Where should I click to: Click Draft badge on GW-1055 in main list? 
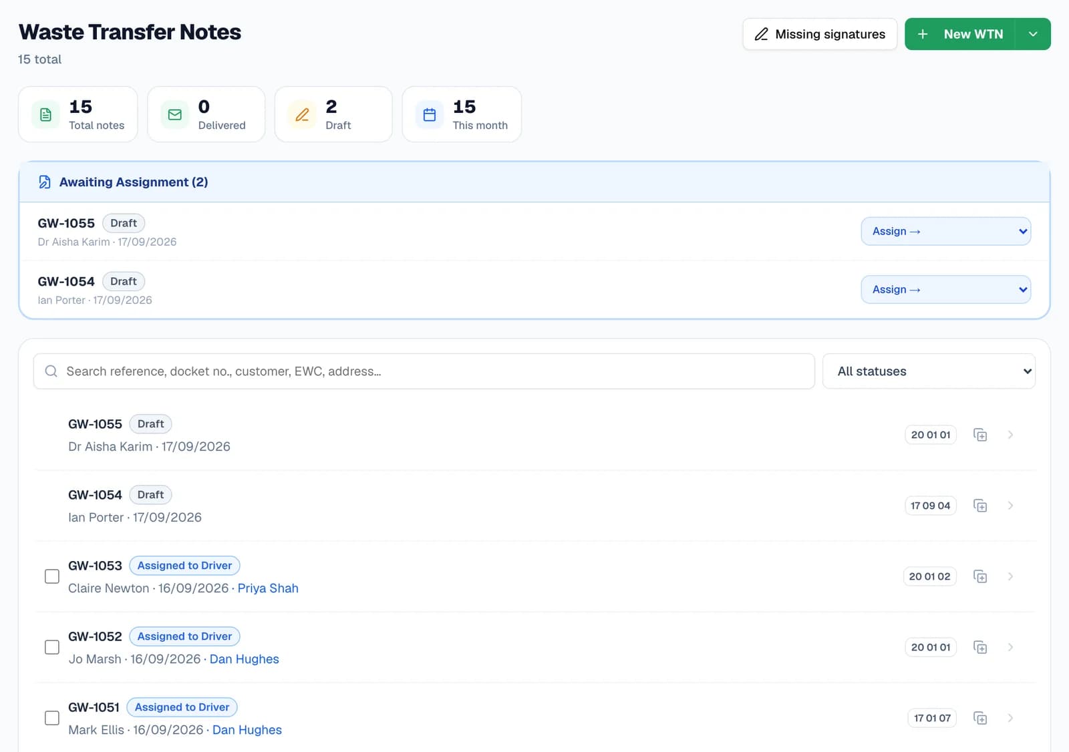tap(150, 424)
